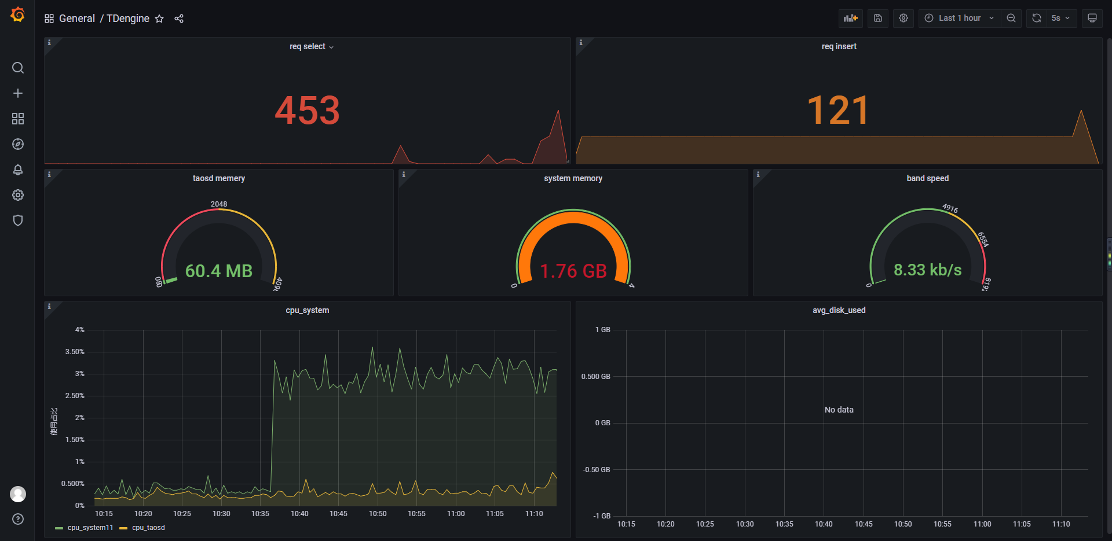Screen dimensions: 1112x541
Task: Show info for taosd memery panel
Action: 49,174
